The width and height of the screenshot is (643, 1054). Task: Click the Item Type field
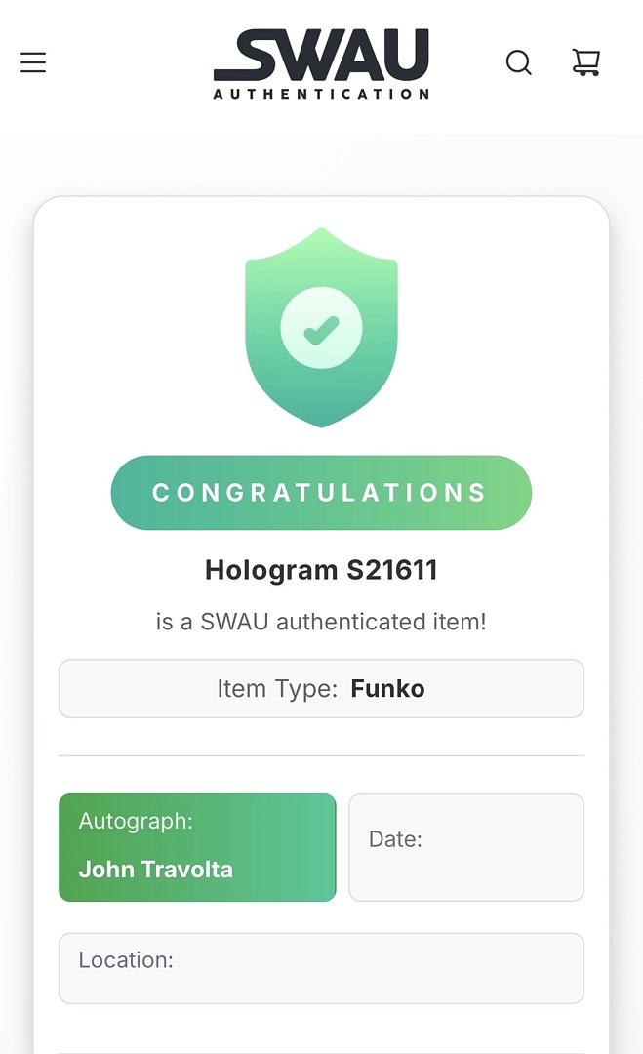click(321, 688)
